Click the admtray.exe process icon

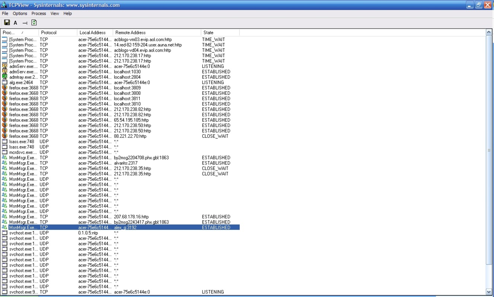[4, 77]
